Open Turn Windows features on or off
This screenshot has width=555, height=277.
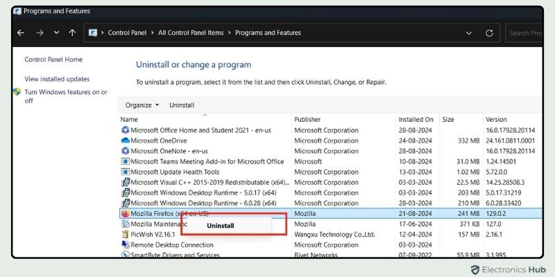point(66,96)
